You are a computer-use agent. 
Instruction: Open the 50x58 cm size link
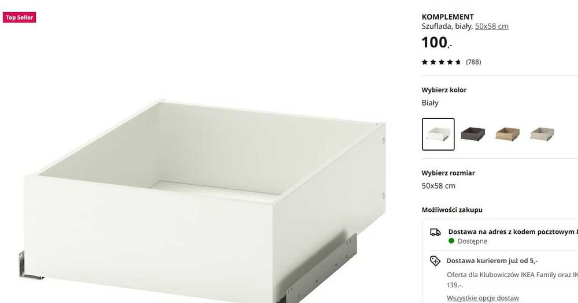coord(491,26)
